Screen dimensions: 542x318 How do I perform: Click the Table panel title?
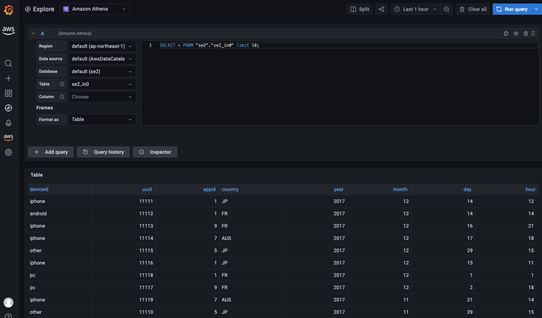(x=37, y=175)
